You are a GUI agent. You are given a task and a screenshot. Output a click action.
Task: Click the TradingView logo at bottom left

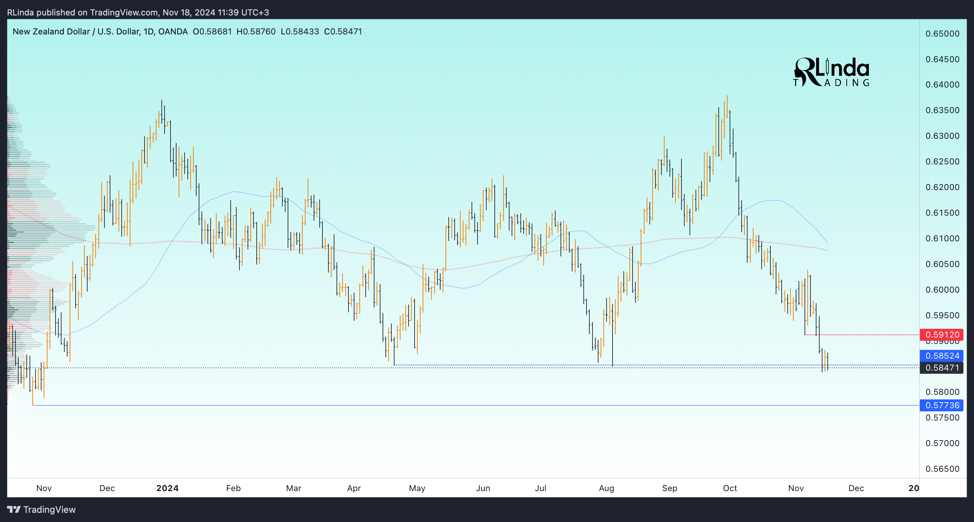tap(41, 510)
